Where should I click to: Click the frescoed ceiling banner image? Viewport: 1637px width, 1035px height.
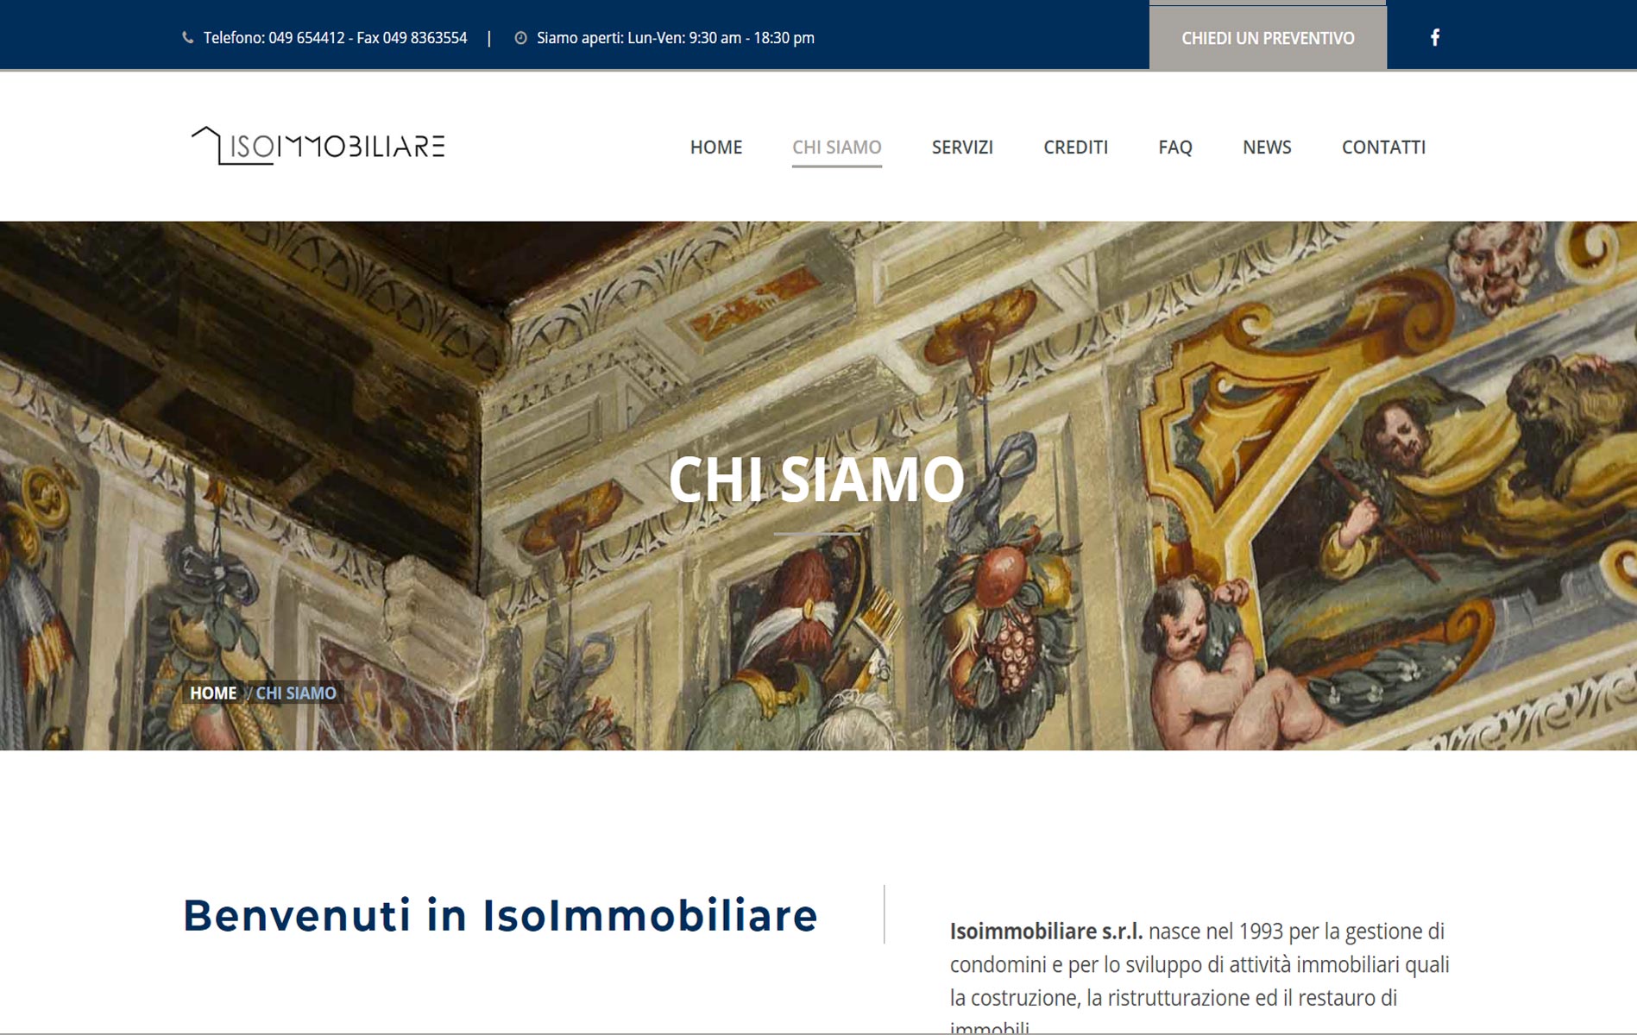click(x=818, y=486)
